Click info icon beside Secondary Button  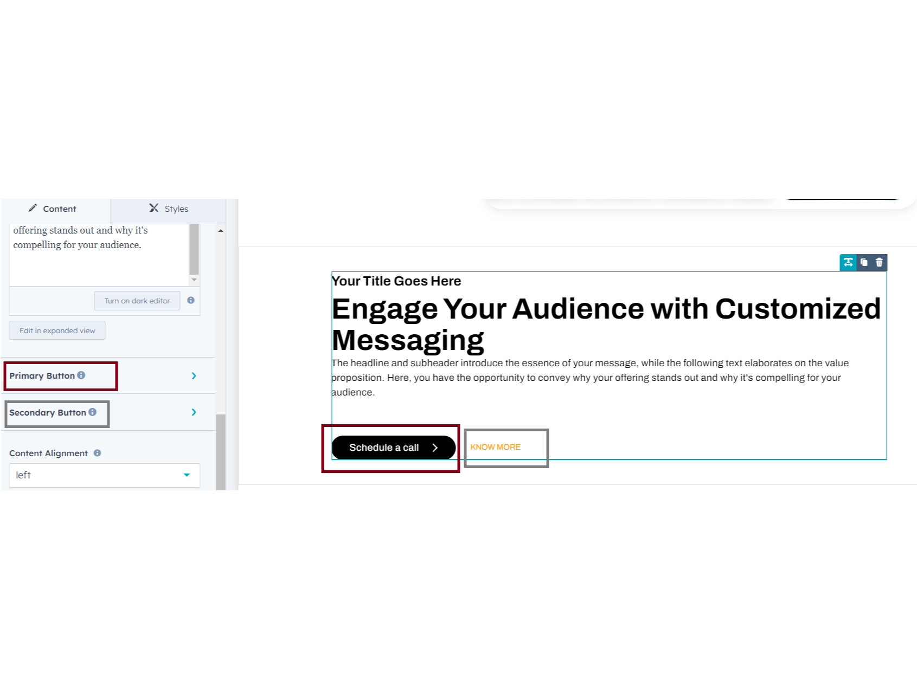point(93,412)
